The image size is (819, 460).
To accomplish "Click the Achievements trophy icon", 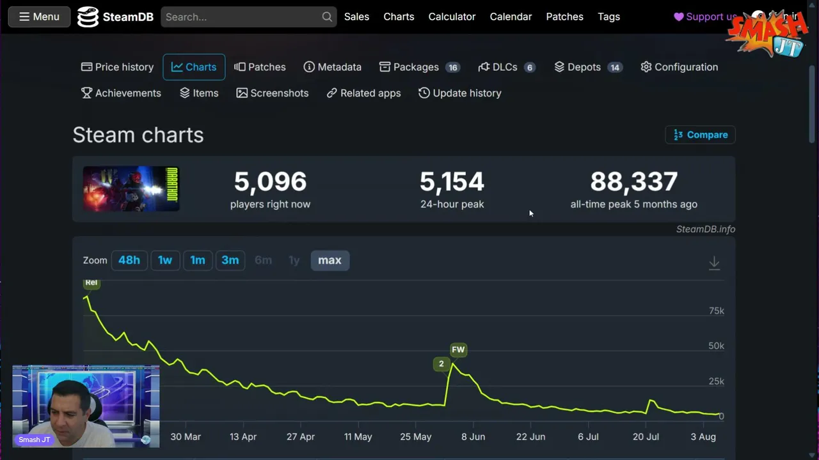I will [86, 93].
